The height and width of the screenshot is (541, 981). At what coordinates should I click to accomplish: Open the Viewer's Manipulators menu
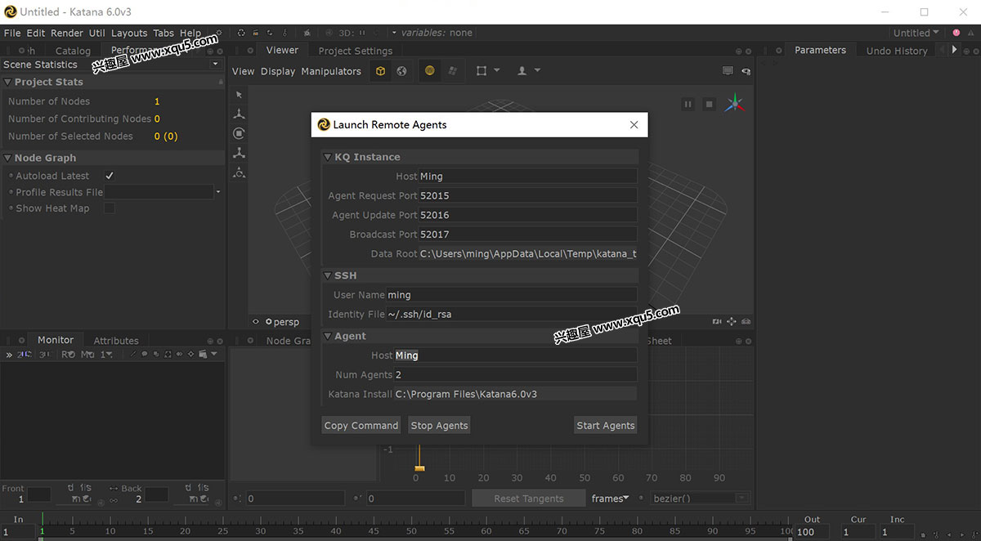pos(331,71)
